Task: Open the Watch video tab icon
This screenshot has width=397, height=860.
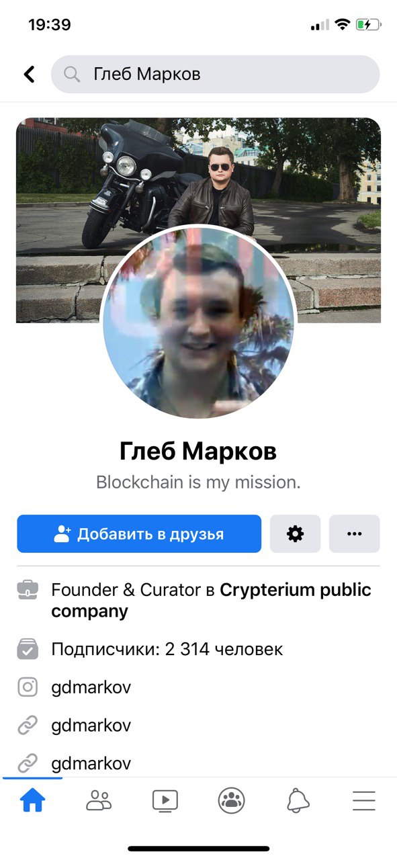Action: click(165, 800)
